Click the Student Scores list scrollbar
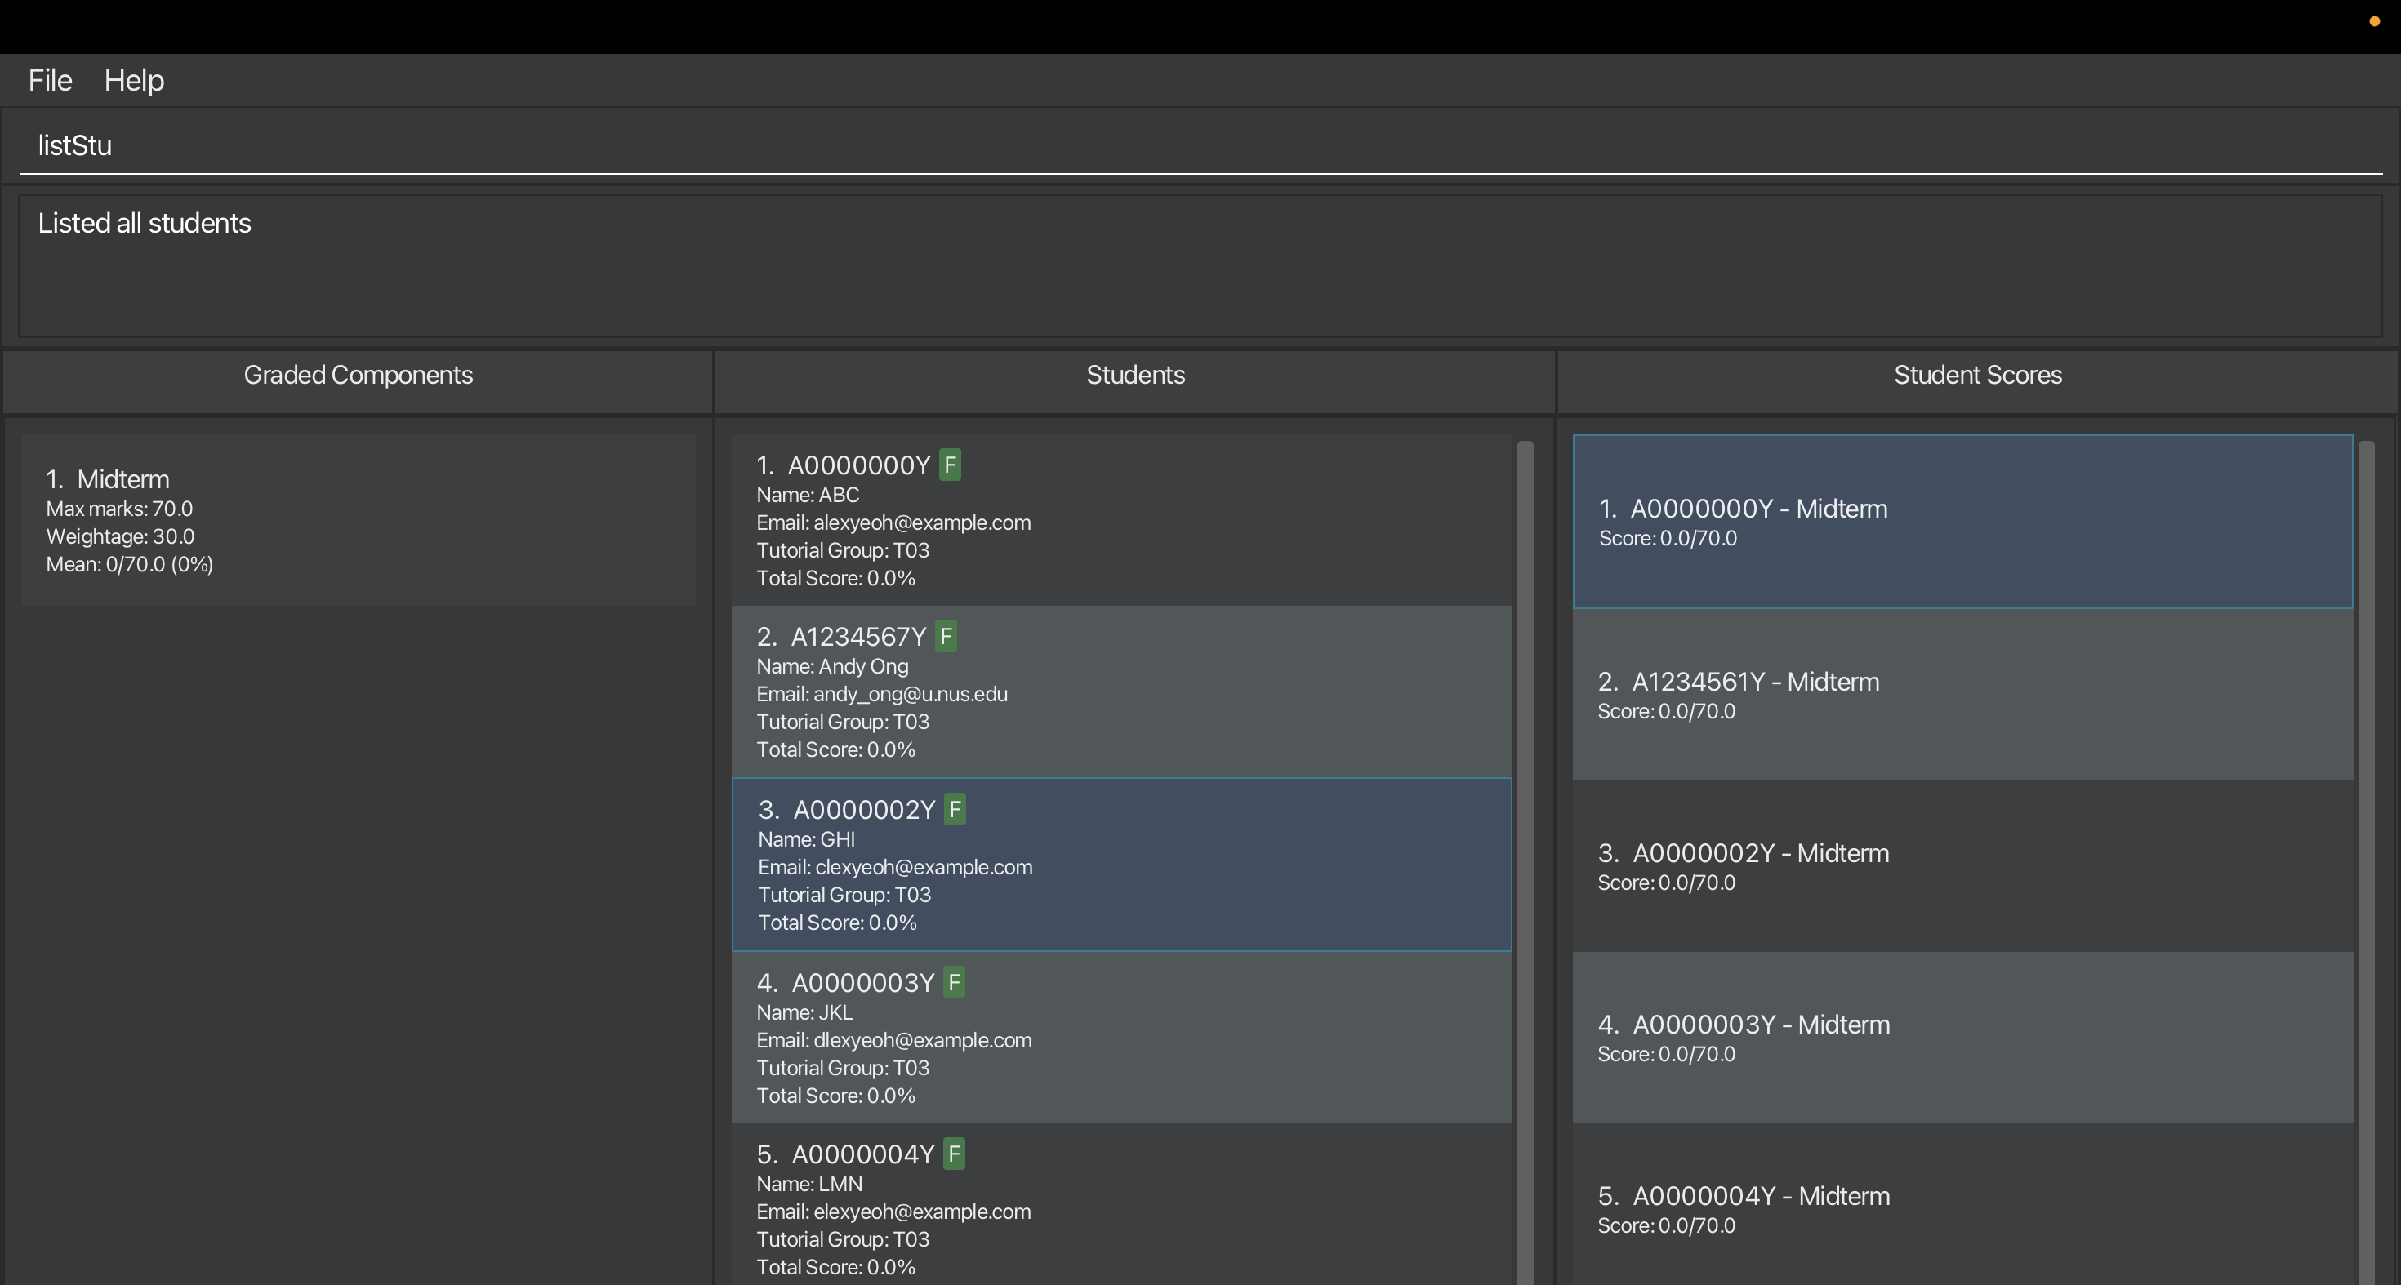Screen dimensions: 2401x1285 (2367, 838)
